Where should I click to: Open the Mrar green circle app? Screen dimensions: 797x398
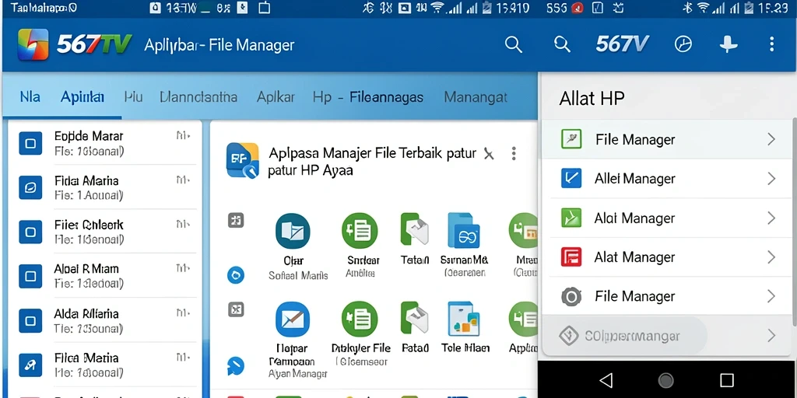click(x=524, y=231)
